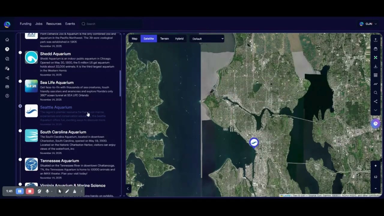Viewport: 384px width, 216px height.
Task: Zoom in the map with plus button
Action: coord(375,166)
